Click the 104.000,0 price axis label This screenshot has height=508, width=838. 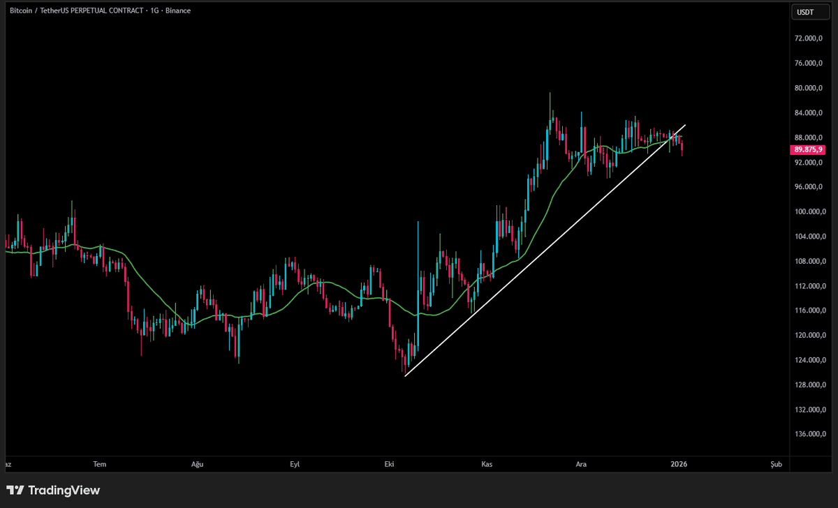[x=809, y=237]
